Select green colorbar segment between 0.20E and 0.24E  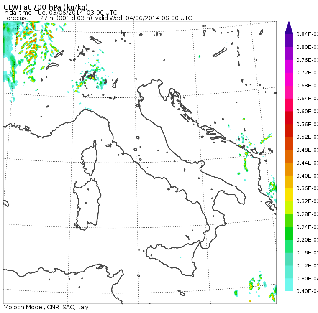click(289, 233)
